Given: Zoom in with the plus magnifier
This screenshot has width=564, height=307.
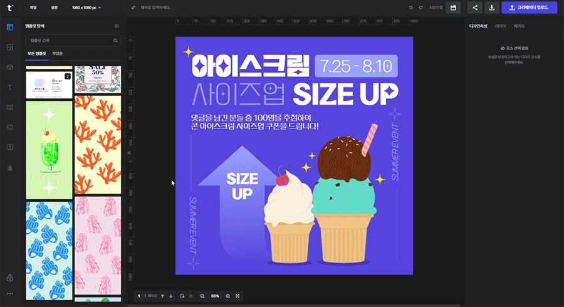Looking at the screenshot, I should point(227,296).
